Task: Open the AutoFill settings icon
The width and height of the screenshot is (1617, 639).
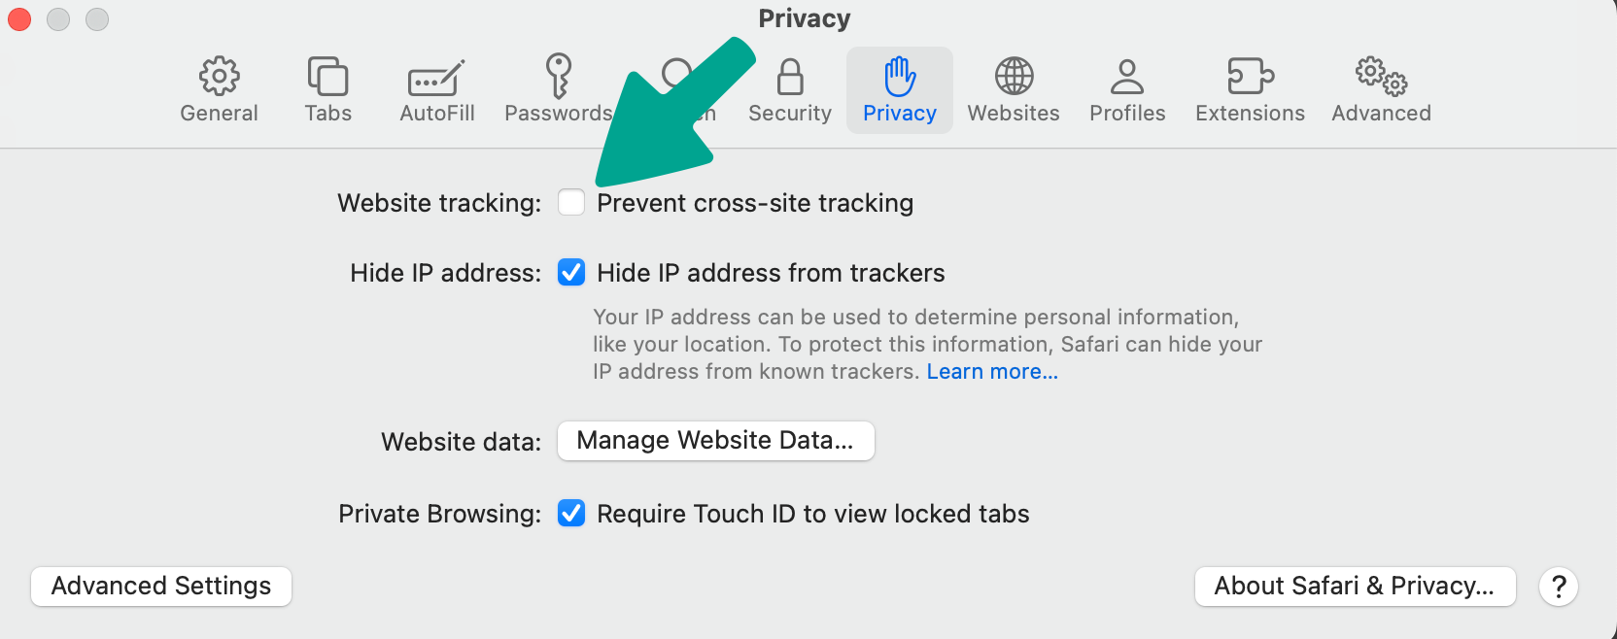Action: pos(436,78)
